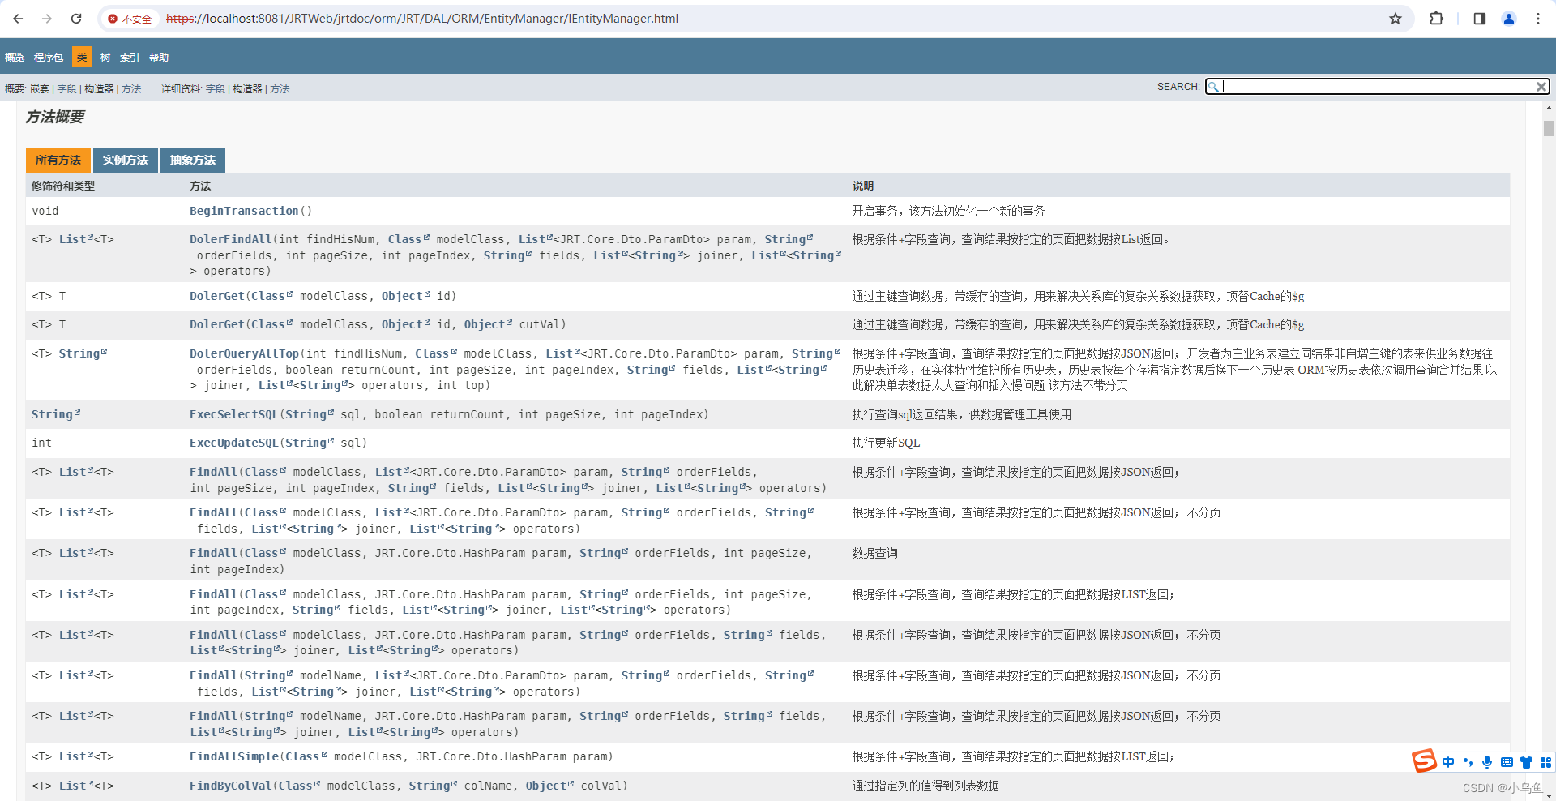The height and width of the screenshot is (801, 1556).
Task: Click the insecure site warning badge
Action: 130,19
